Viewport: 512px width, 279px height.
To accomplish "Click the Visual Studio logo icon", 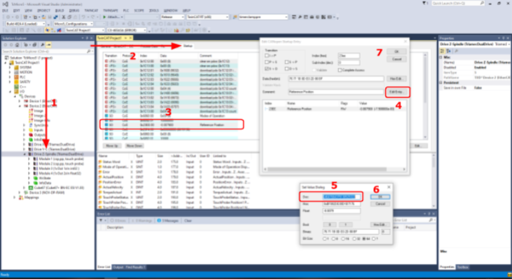I will tap(5, 4).
